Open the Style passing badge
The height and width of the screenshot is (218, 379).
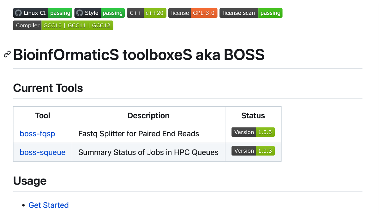pyautogui.click(x=99, y=13)
